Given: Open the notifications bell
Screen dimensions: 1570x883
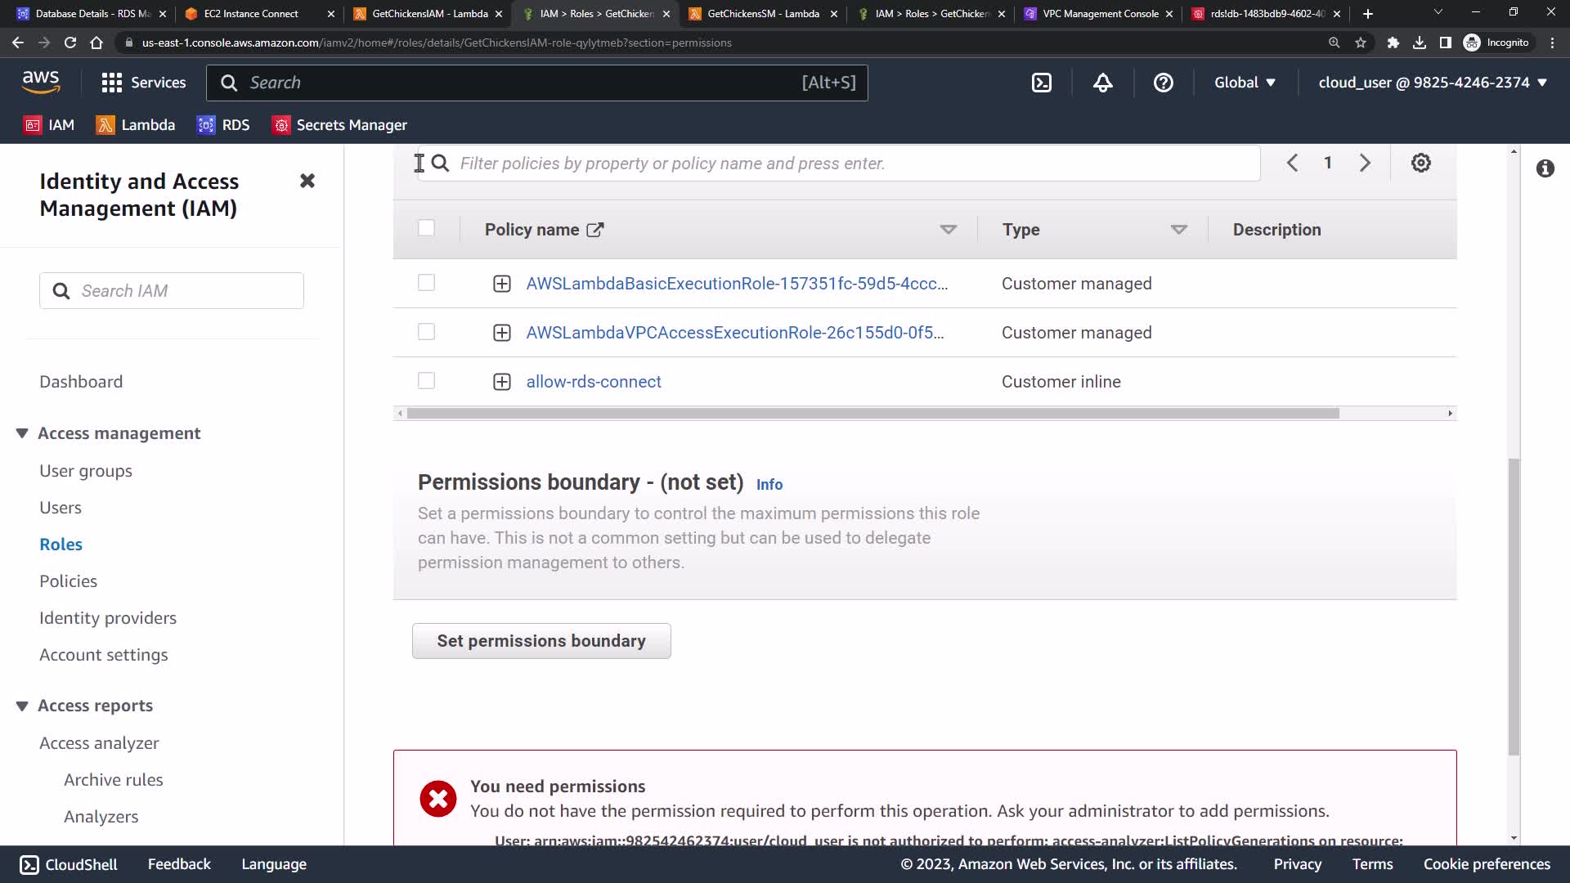Looking at the screenshot, I should tap(1103, 83).
